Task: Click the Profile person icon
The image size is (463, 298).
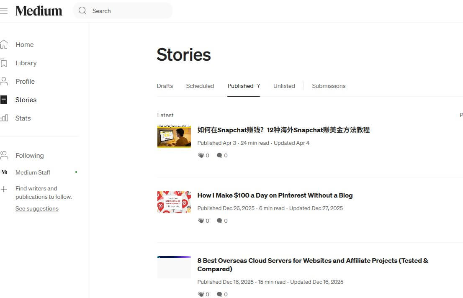Action: (4, 81)
